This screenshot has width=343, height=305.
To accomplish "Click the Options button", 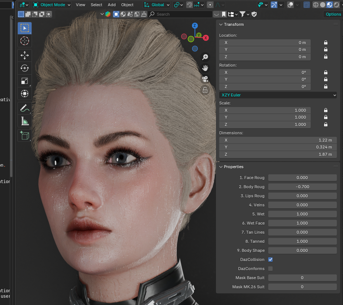I will [333, 14].
